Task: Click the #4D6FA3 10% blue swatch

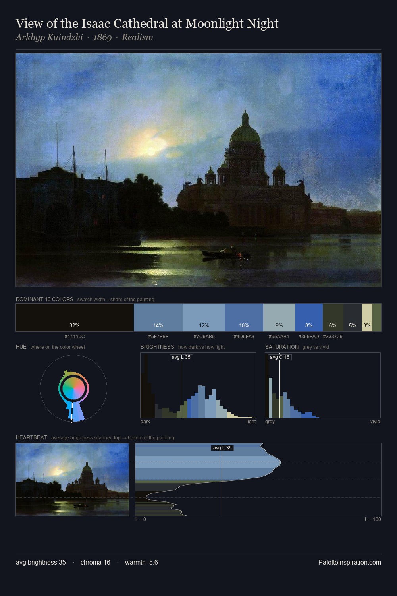Action: (244, 317)
